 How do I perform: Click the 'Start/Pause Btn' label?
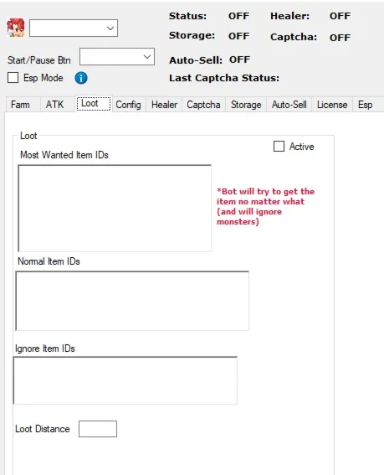39,60
